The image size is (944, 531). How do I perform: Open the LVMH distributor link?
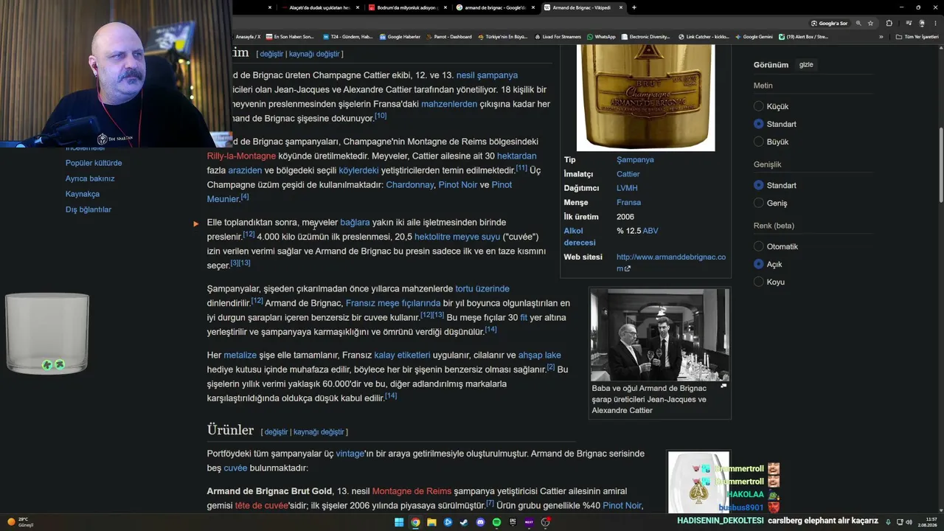627,188
